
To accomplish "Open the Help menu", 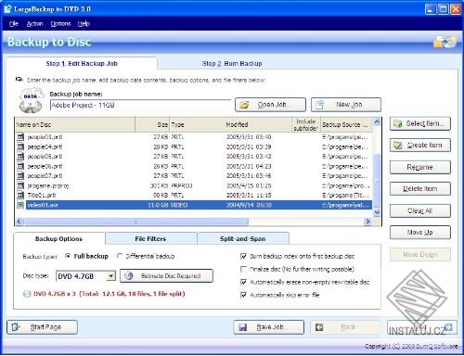I will click(84, 23).
